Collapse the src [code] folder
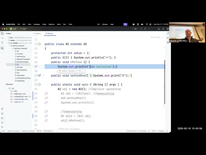This screenshot has height=155, width=206. [7, 43]
